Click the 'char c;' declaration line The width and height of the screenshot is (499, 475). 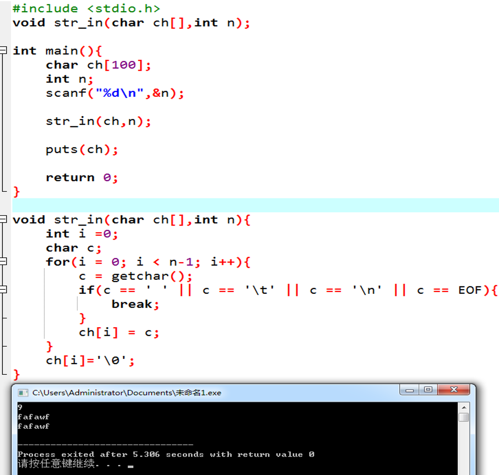[73, 248]
